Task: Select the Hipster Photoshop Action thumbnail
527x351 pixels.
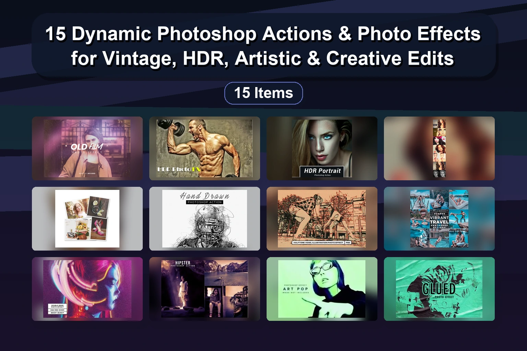Action: pyautogui.click(x=204, y=289)
